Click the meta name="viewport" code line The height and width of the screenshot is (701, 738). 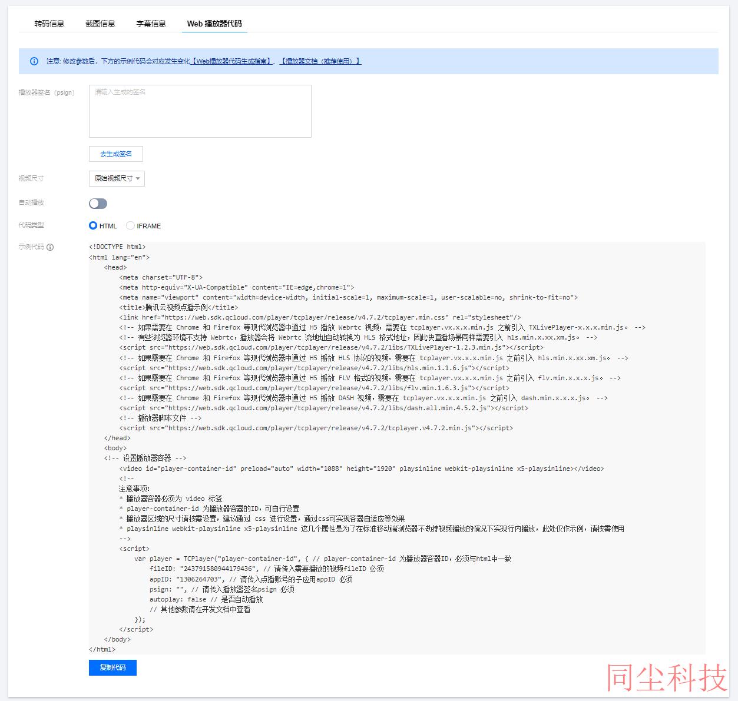coord(348,297)
